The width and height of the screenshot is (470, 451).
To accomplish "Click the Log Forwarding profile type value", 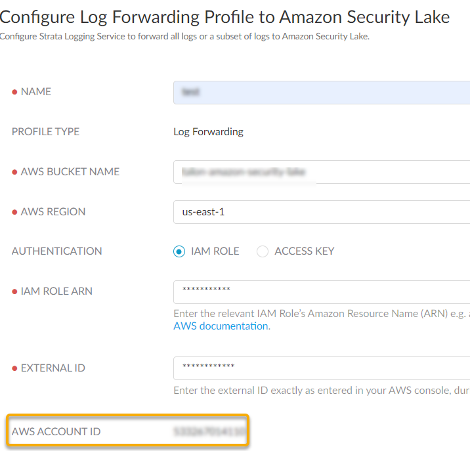I will (x=208, y=132).
